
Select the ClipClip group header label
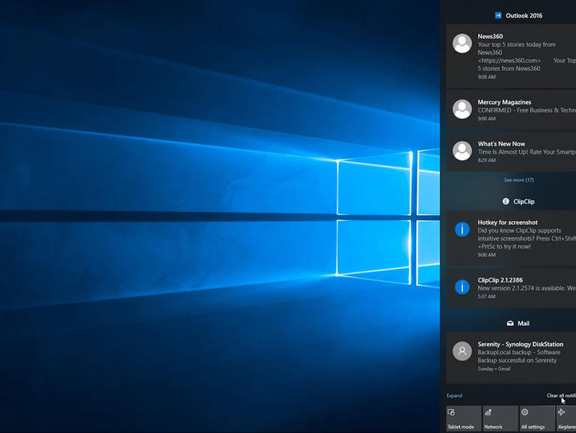524,202
